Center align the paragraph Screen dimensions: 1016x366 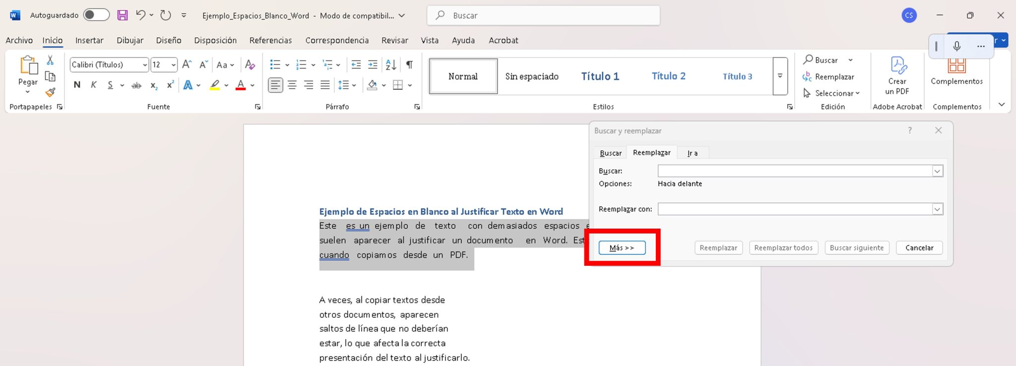pyautogui.click(x=292, y=85)
